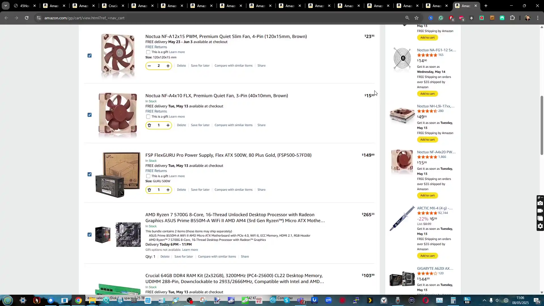Click trash icon for Noctua NF-A4x10 FLX

pyautogui.click(x=149, y=125)
